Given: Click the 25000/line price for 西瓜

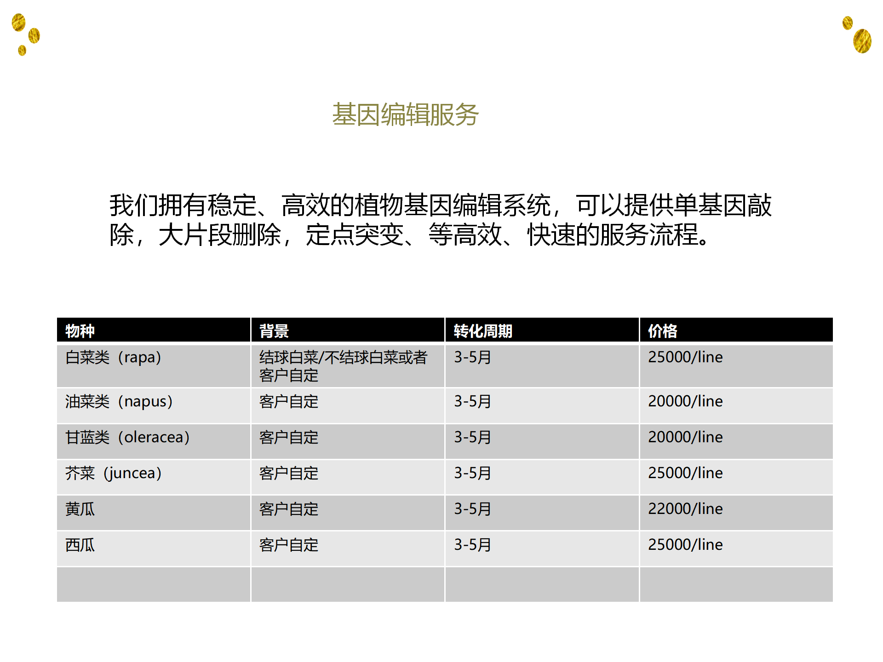Looking at the screenshot, I should point(736,549).
